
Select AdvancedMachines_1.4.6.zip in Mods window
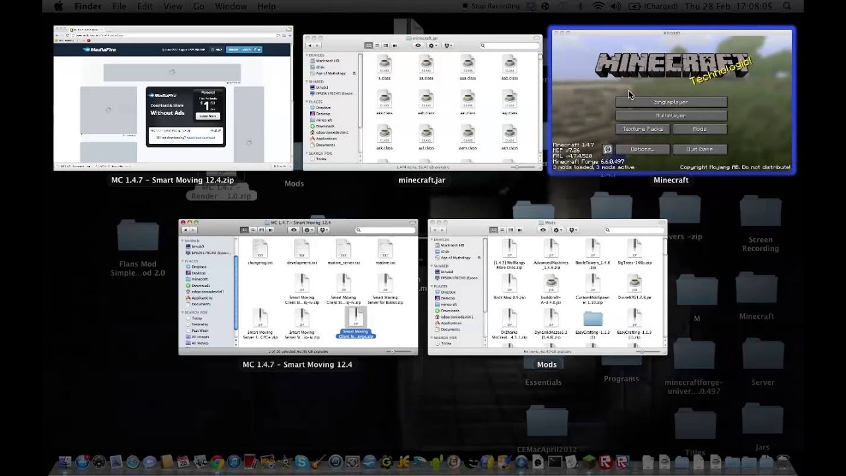[x=551, y=253]
